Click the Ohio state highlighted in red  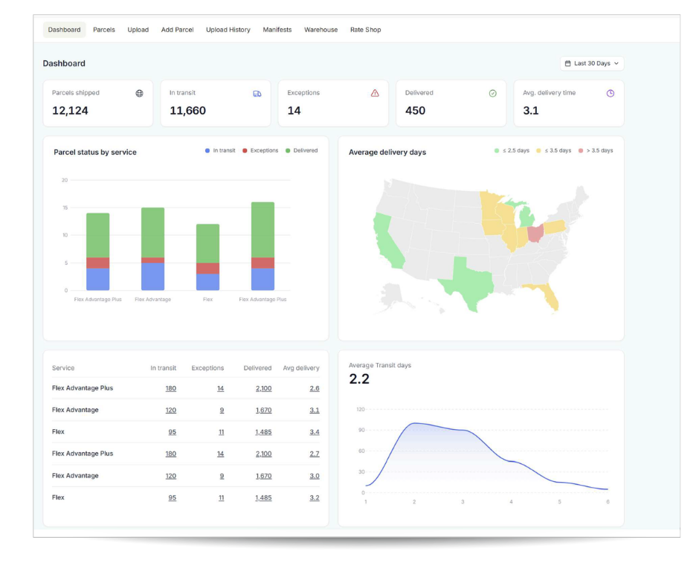coord(535,234)
